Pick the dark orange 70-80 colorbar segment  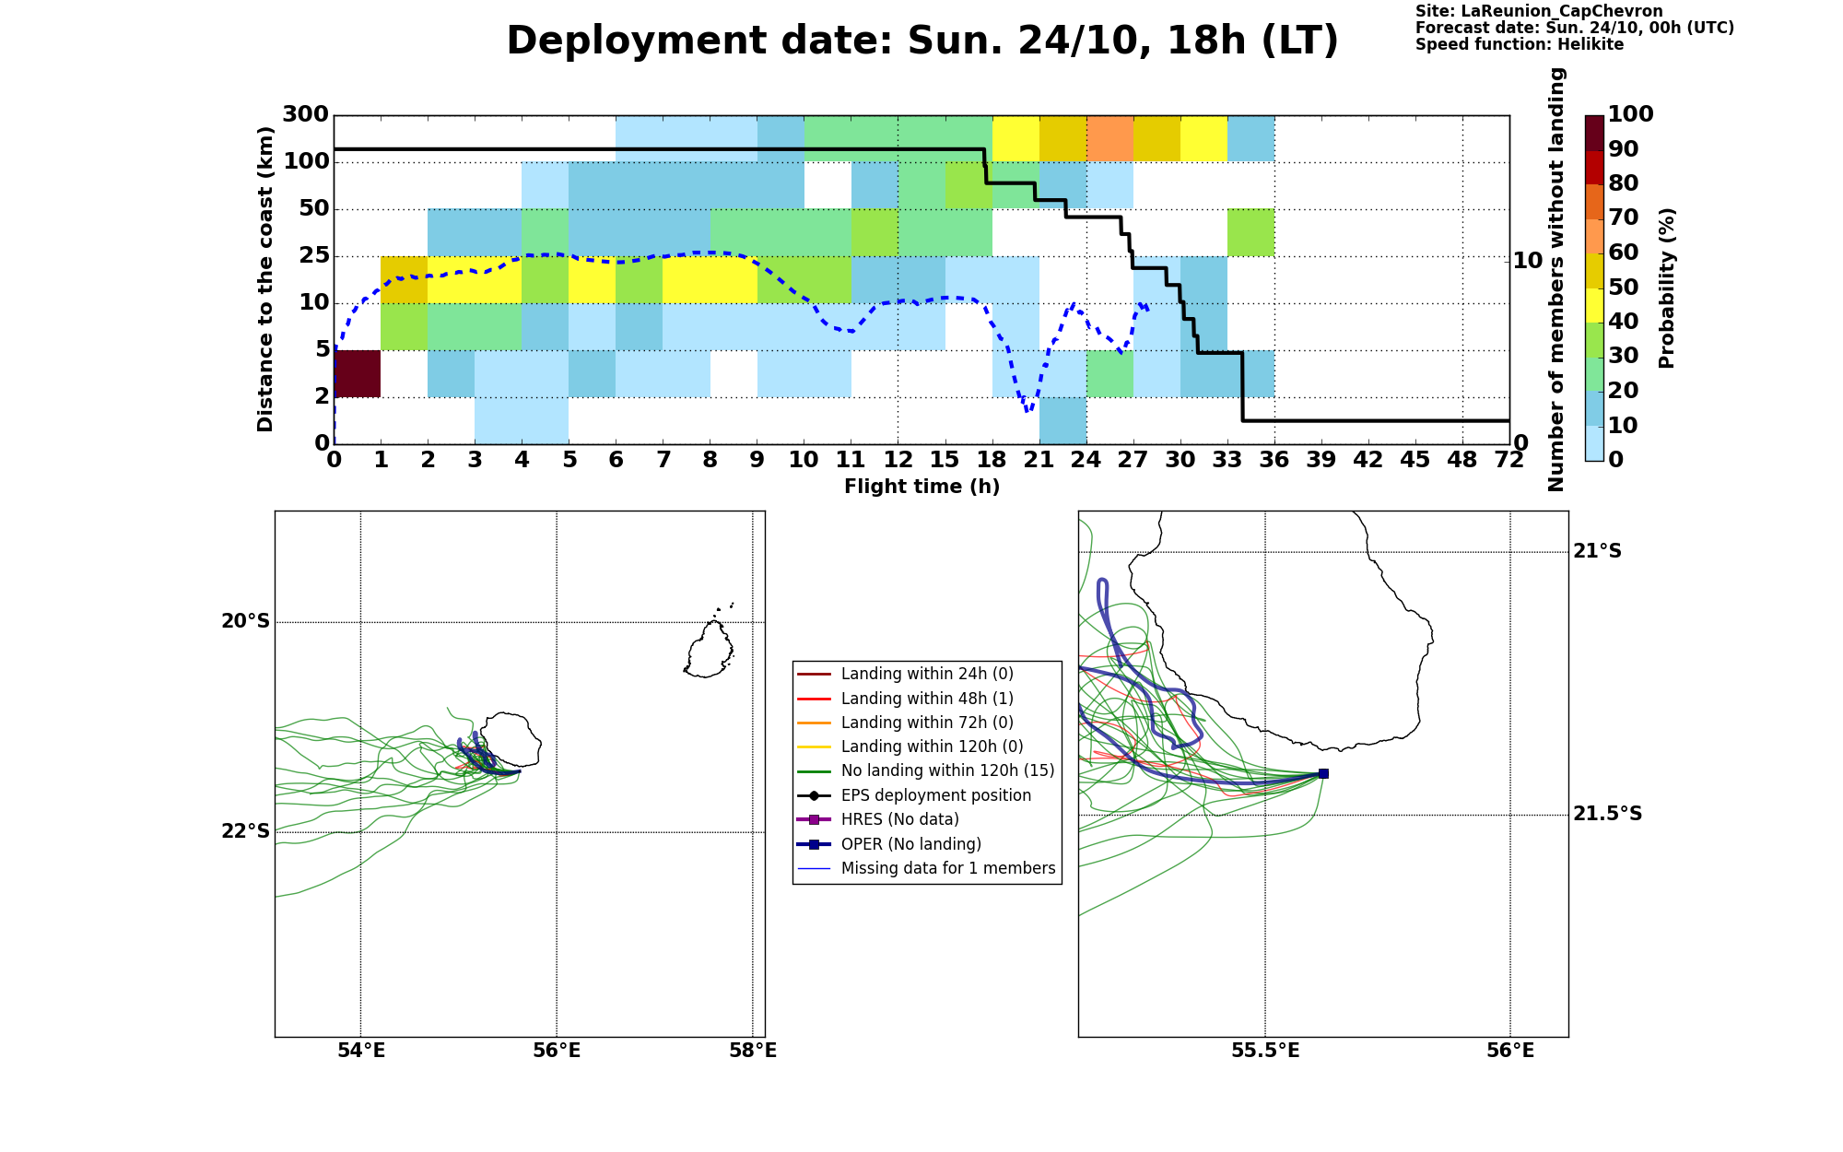click(x=1594, y=202)
